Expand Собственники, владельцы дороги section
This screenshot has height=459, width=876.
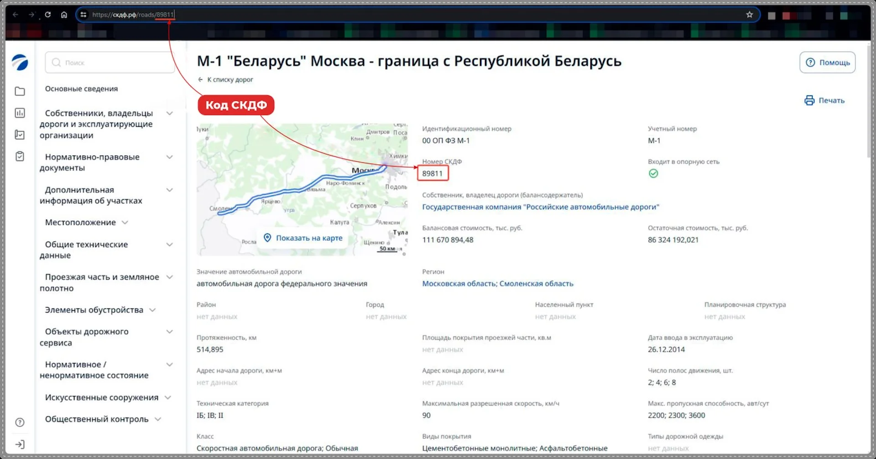(169, 114)
